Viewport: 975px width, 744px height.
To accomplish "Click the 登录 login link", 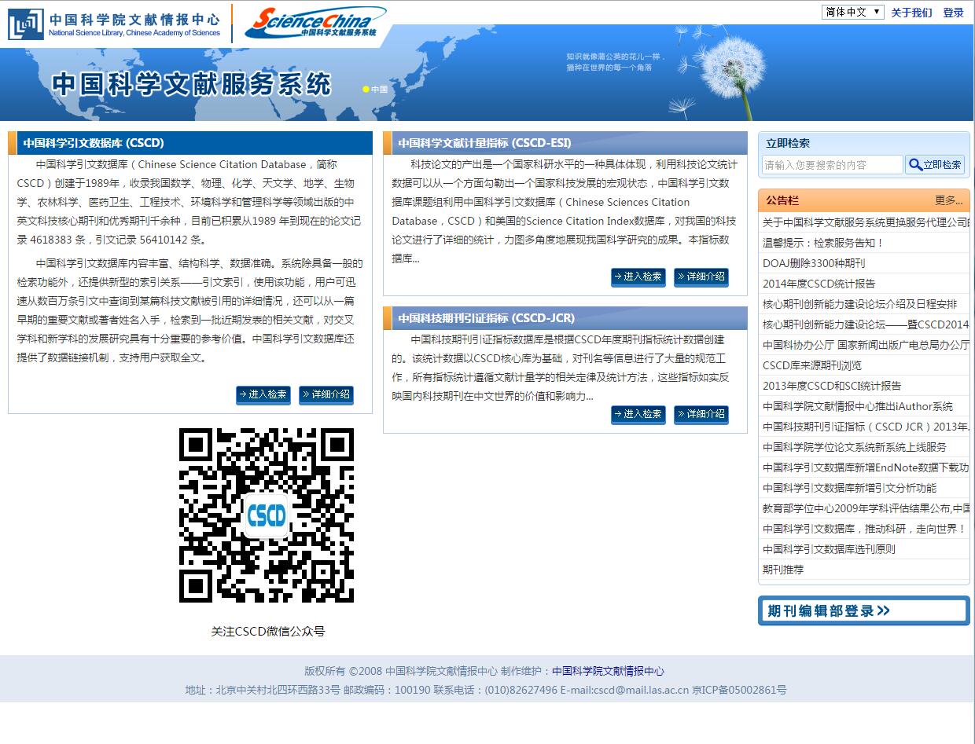I will (x=953, y=13).
